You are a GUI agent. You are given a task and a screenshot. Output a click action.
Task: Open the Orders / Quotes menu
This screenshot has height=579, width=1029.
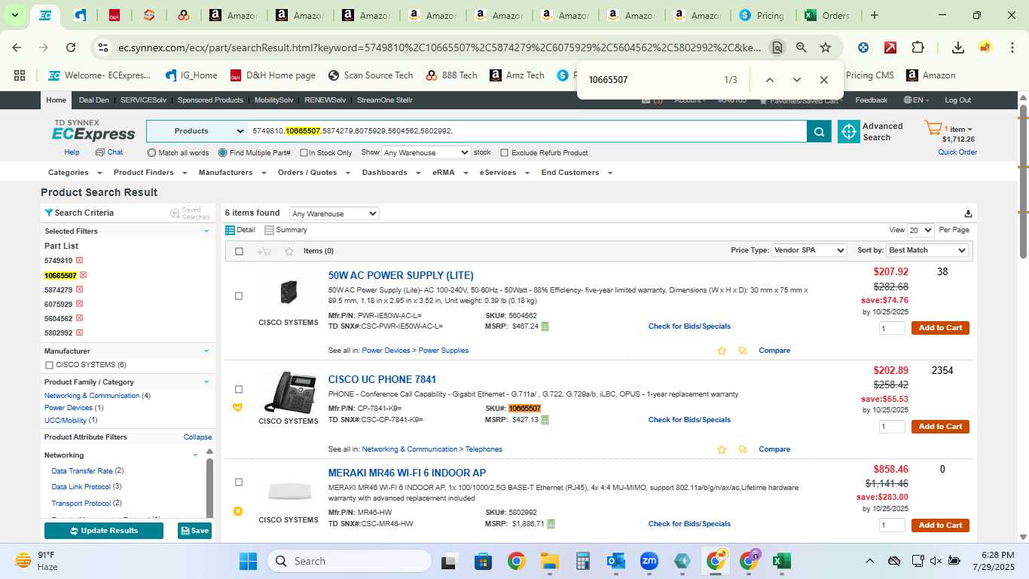click(x=313, y=173)
